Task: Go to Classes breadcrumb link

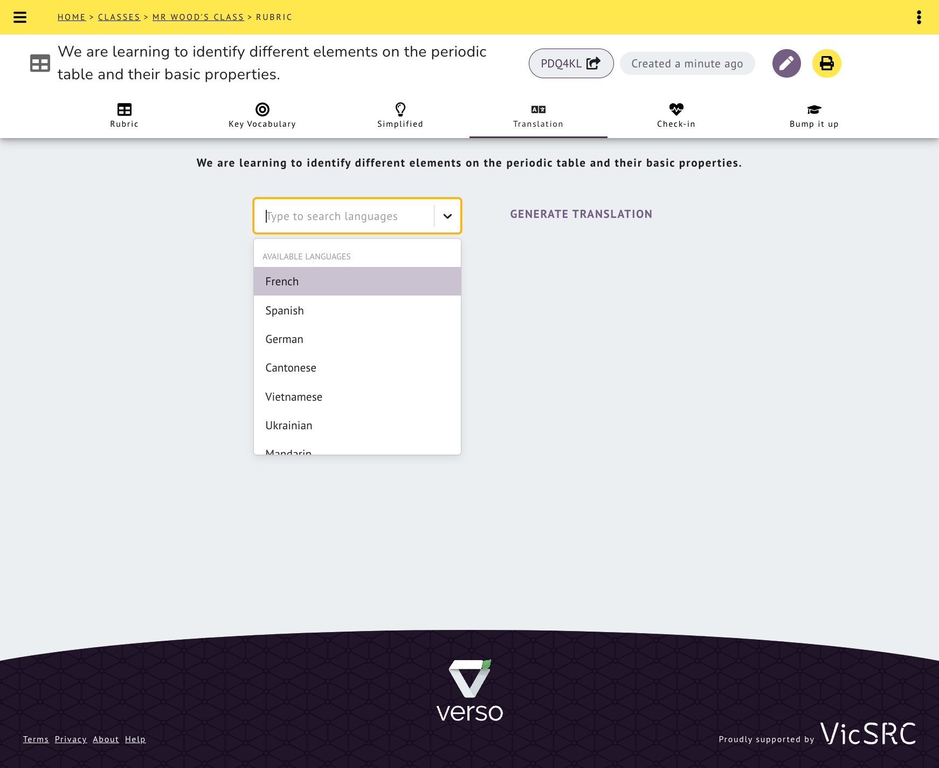Action: click(x=119, y=17)
